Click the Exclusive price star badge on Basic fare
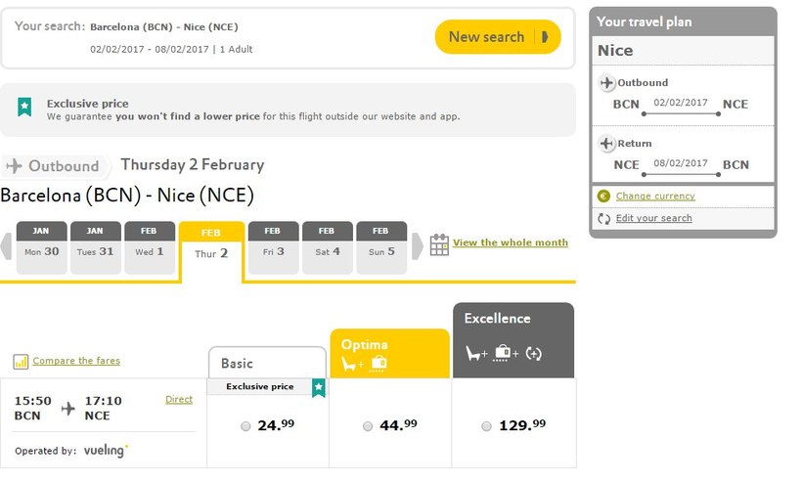The image size is (802, 482). (318, 388)
